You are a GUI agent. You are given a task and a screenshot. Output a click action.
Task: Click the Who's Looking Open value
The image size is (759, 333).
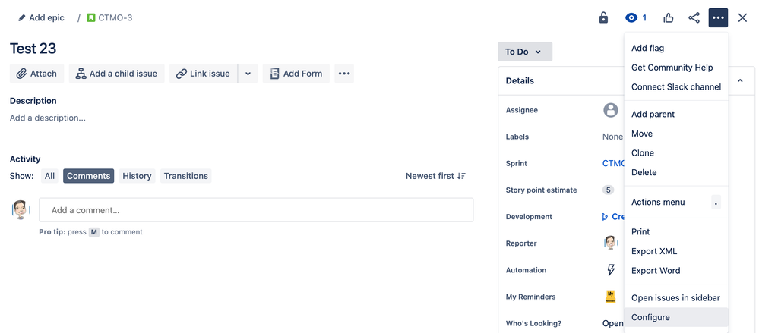tap(613, 323)
